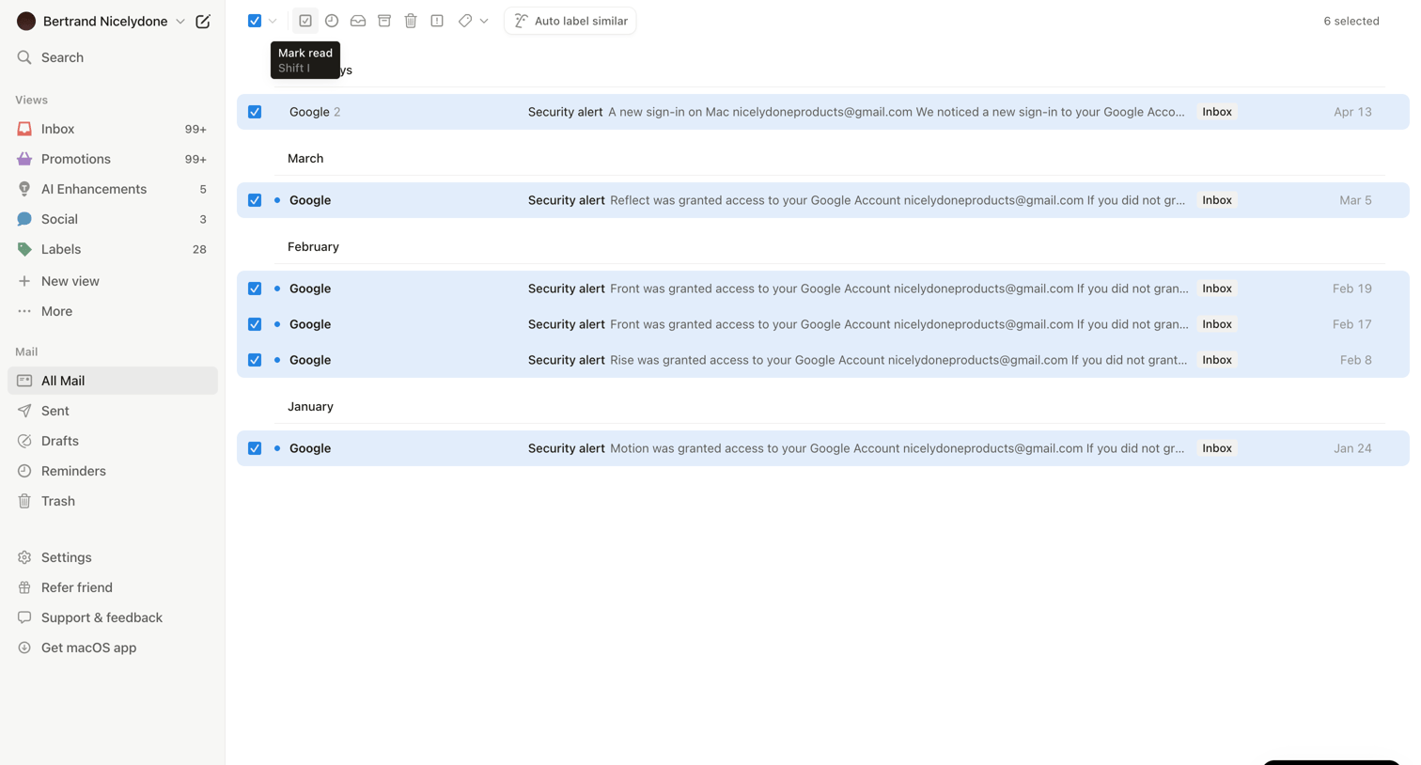The height and width of the screenshot is (765, 1421).
Task: Click the clock reminder icon in toolbar
Action: [x=332, y=21]
